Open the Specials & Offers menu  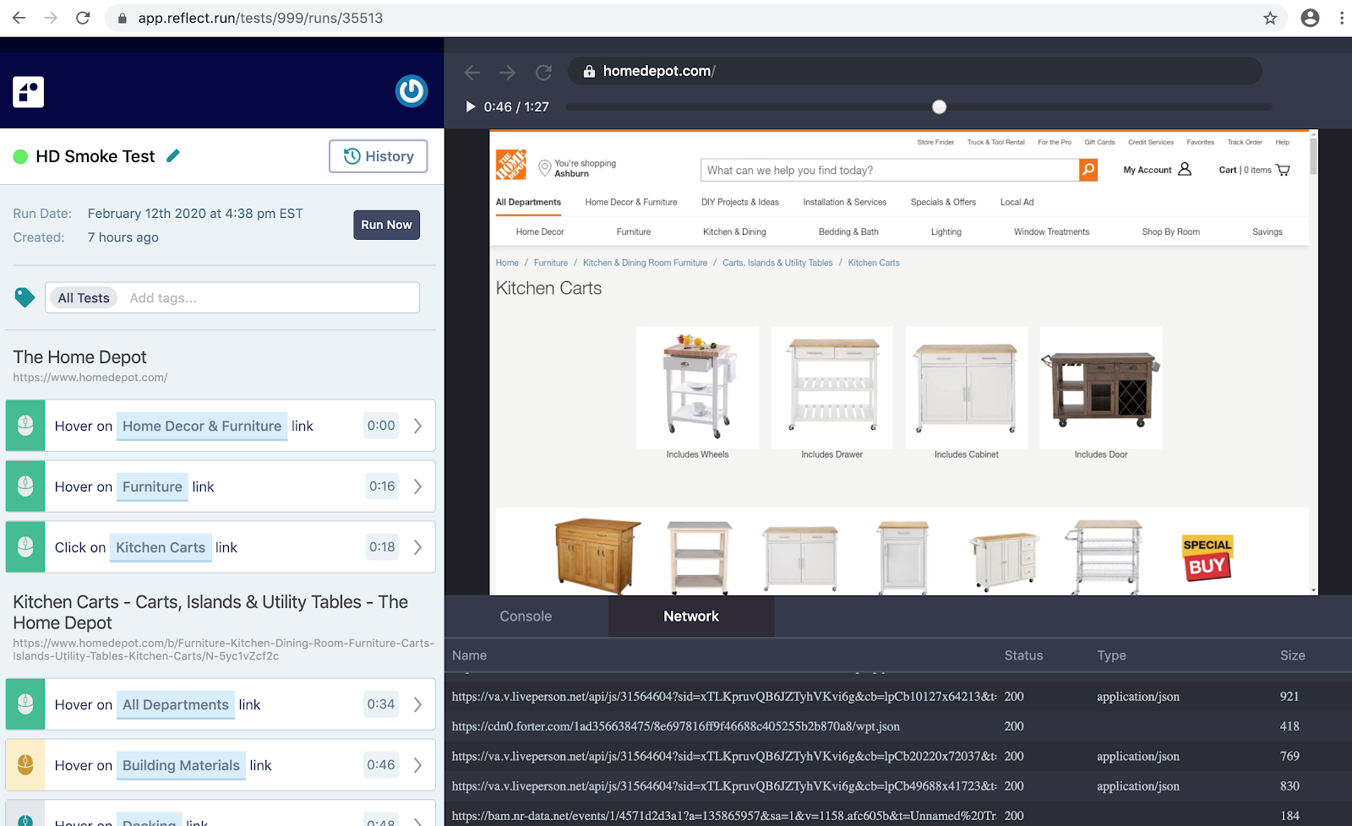(x=943, y=202)
